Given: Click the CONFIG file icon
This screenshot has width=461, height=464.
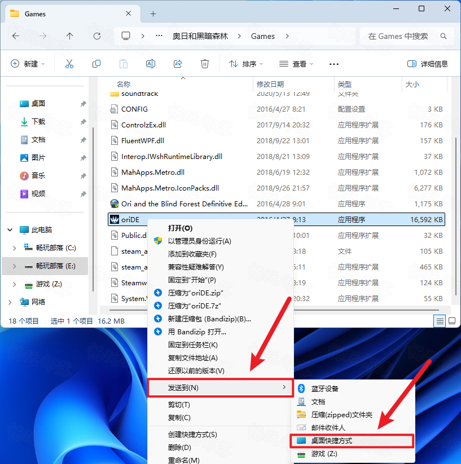Looking at the screenshot, I should (x=114, y=109).
